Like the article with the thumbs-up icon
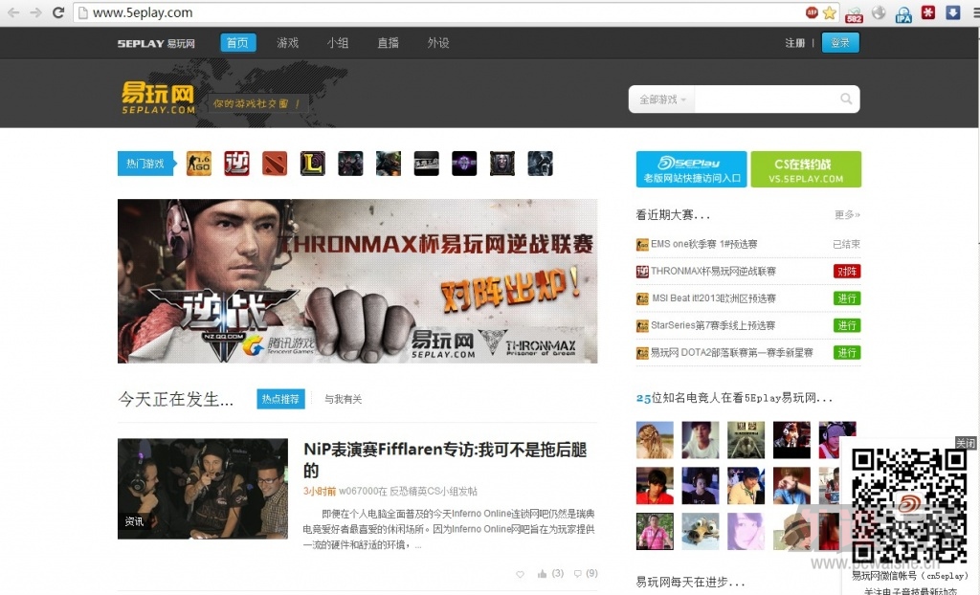The image size is (980, 595). pos(543,574)
